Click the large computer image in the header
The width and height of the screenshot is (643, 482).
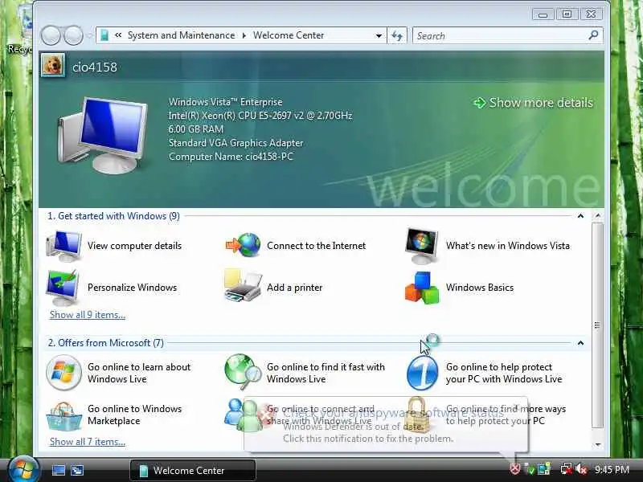[x=103, y=135]
